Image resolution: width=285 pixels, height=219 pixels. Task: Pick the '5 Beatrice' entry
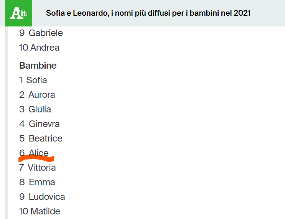click(x=41, y=138)
